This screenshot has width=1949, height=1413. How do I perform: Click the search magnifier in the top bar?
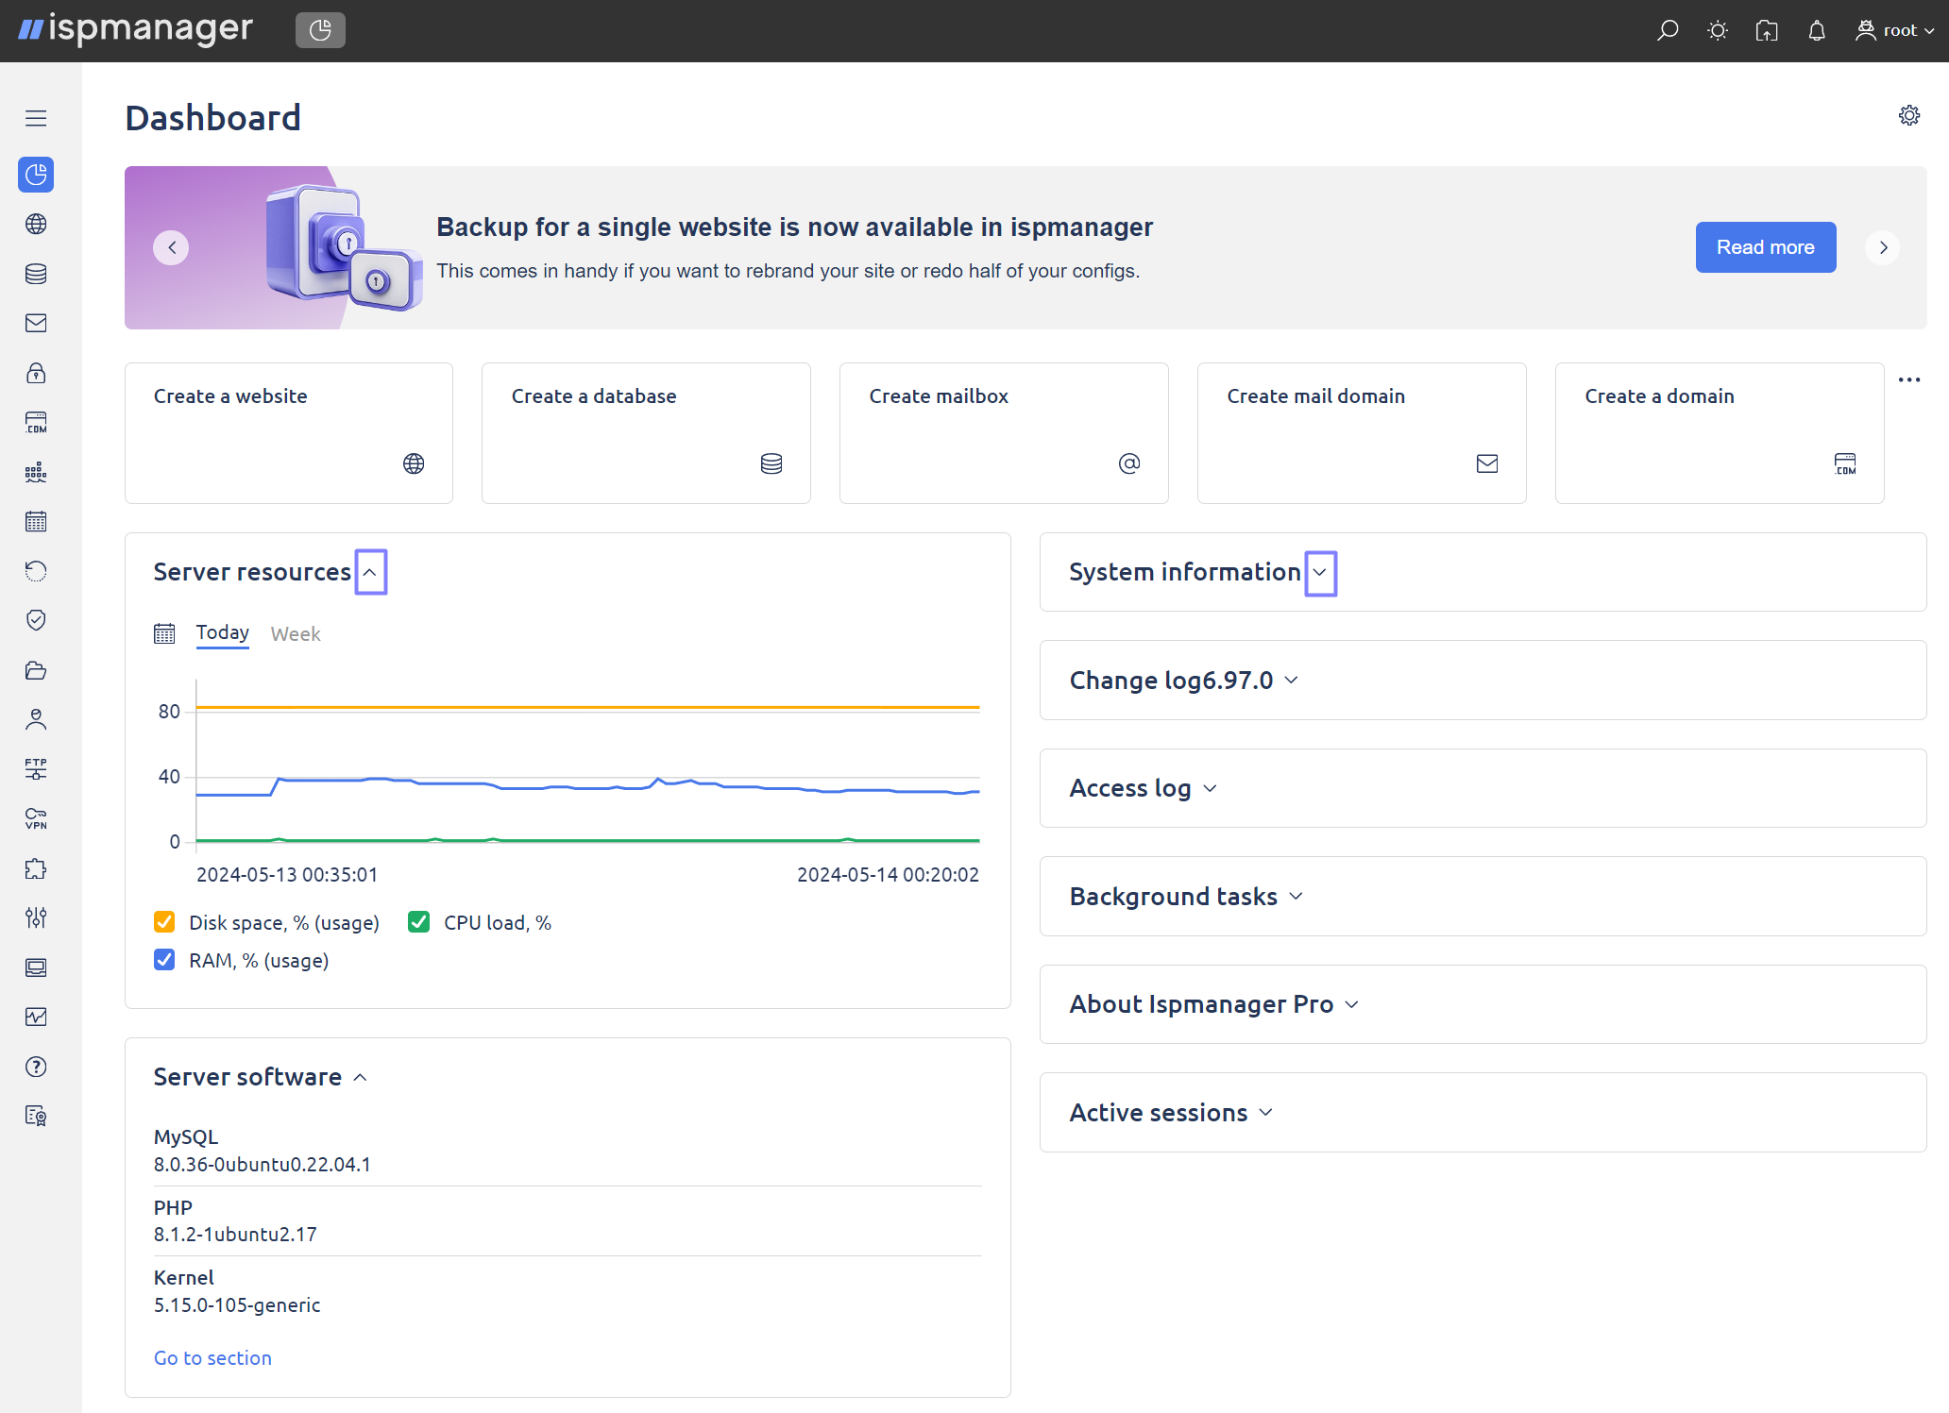click(x=1668, y=30)
